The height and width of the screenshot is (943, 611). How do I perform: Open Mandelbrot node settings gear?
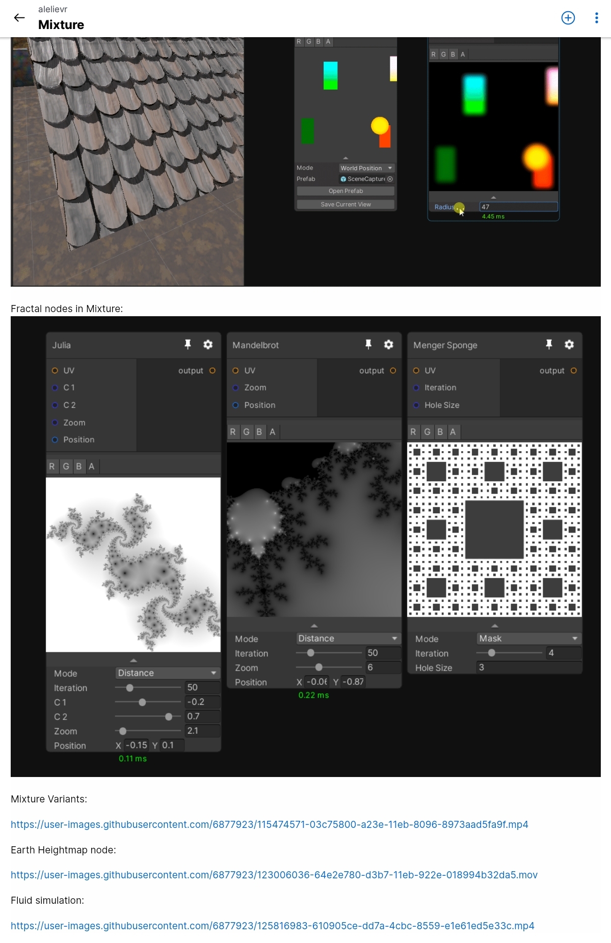389,345
